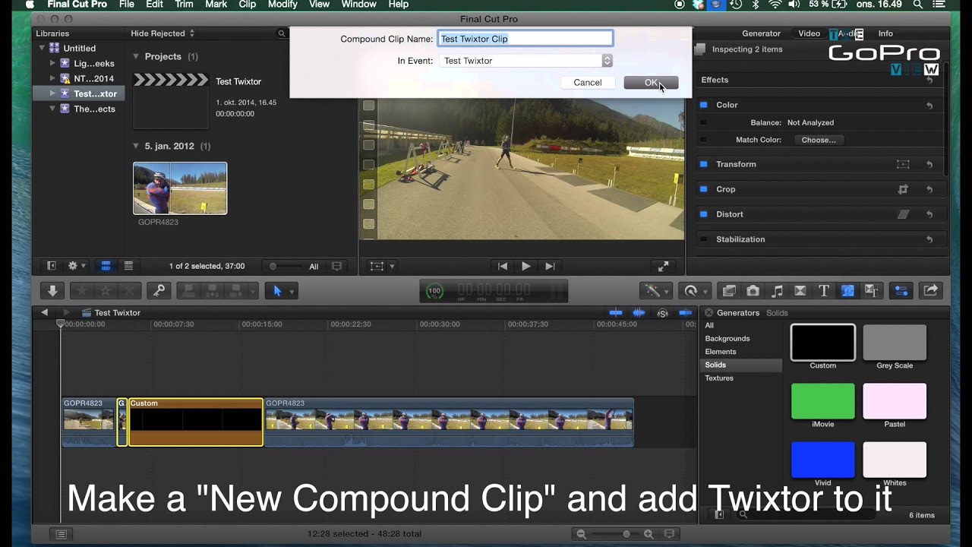Toggle the Transform checkbox

[x=703, y=164]
